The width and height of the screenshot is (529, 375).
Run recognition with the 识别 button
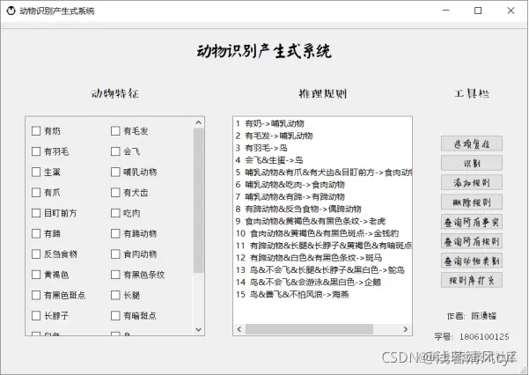click(472, 163)
